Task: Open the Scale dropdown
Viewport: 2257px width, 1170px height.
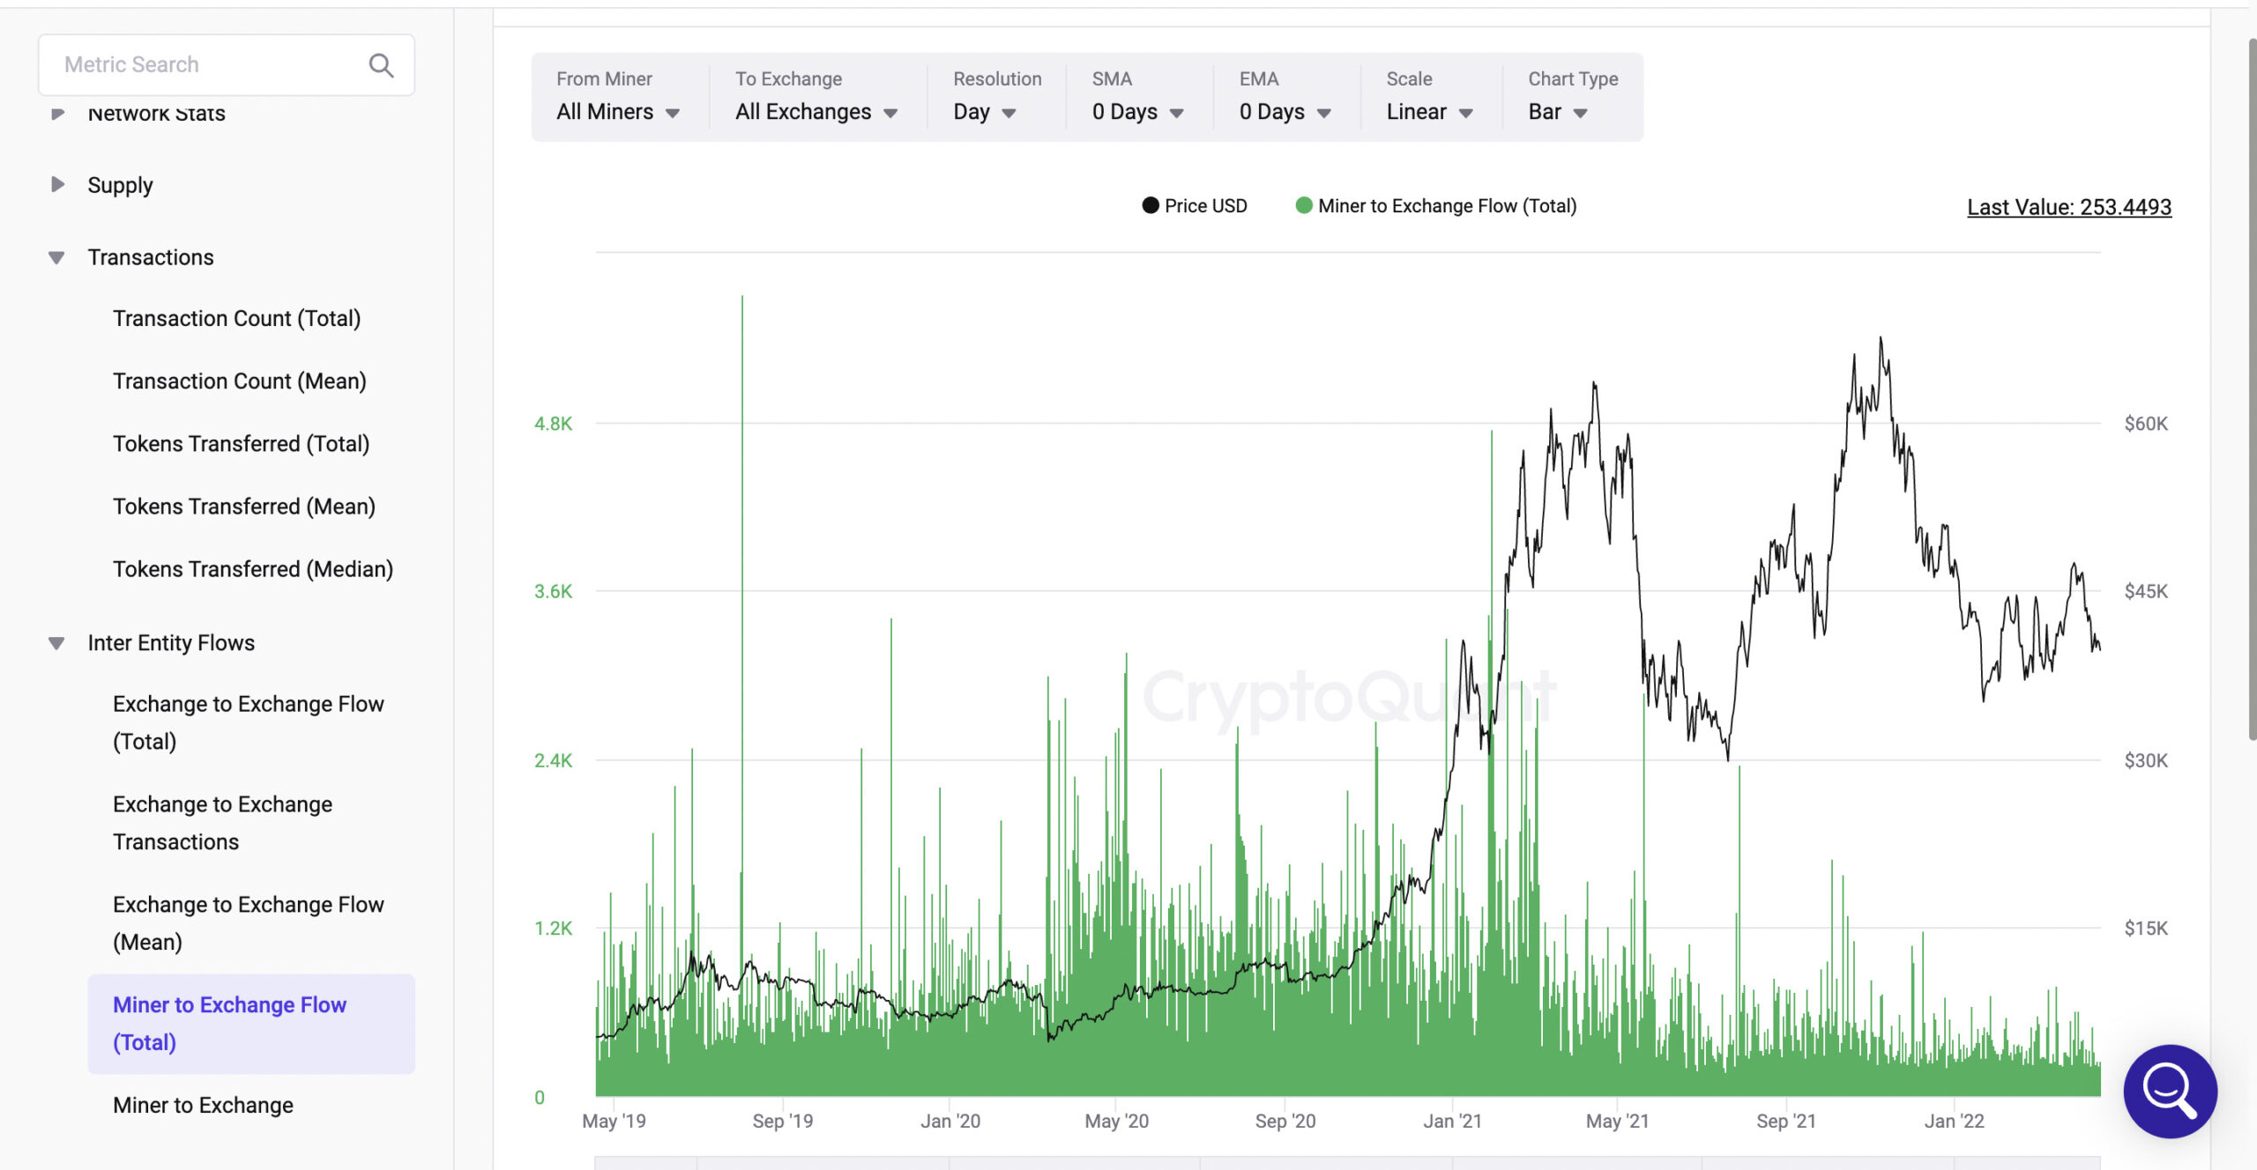Action: pyautogui.click(x=1429, y=112)
